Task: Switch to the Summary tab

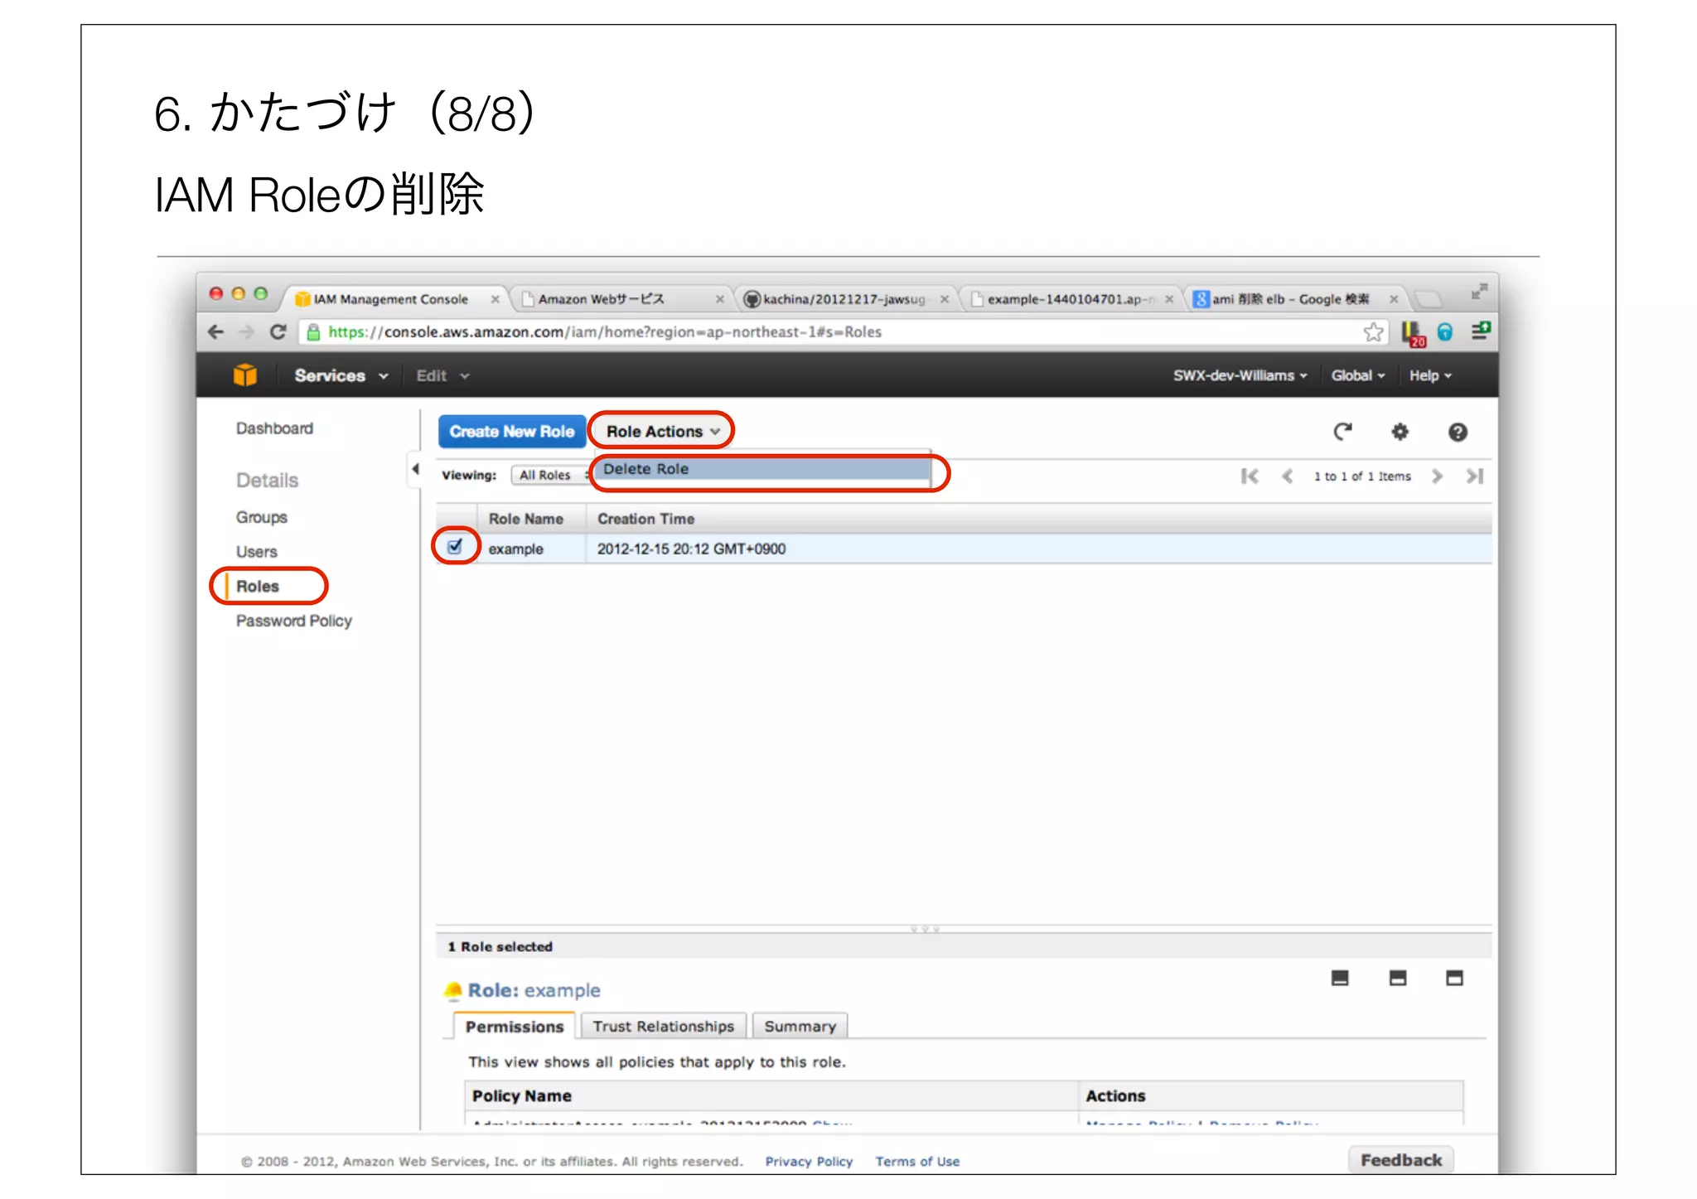Action: click(x=800, y=1027)
